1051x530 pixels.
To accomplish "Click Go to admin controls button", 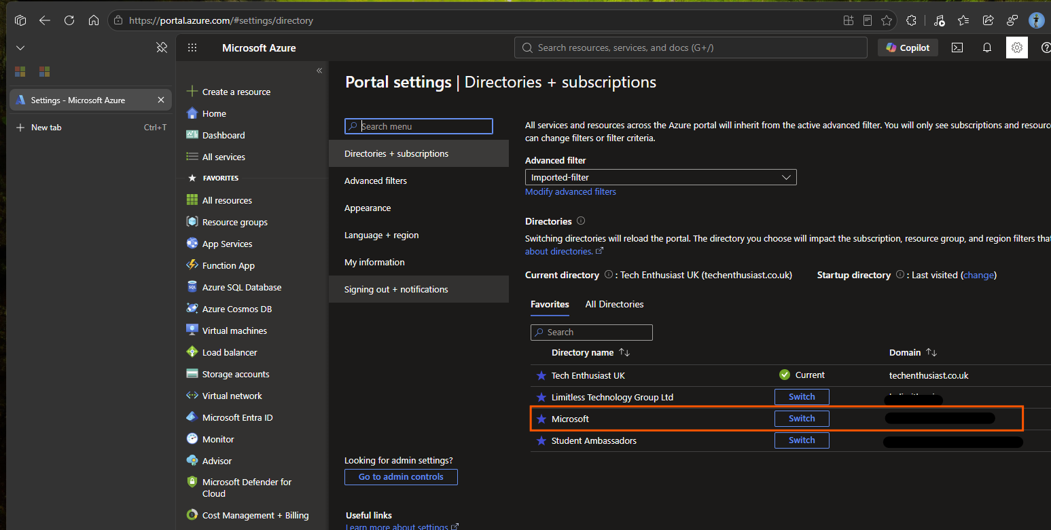I will 401,477.
